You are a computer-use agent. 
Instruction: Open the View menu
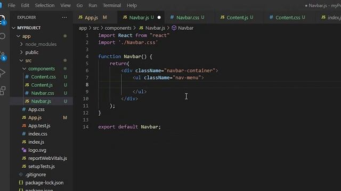pos(66,5)
